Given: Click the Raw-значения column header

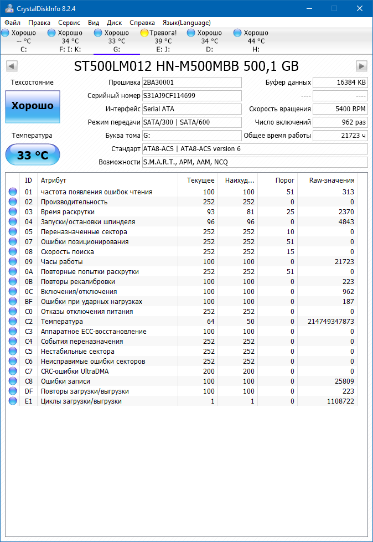Looking at the screenshot, I should pos(332,180).
